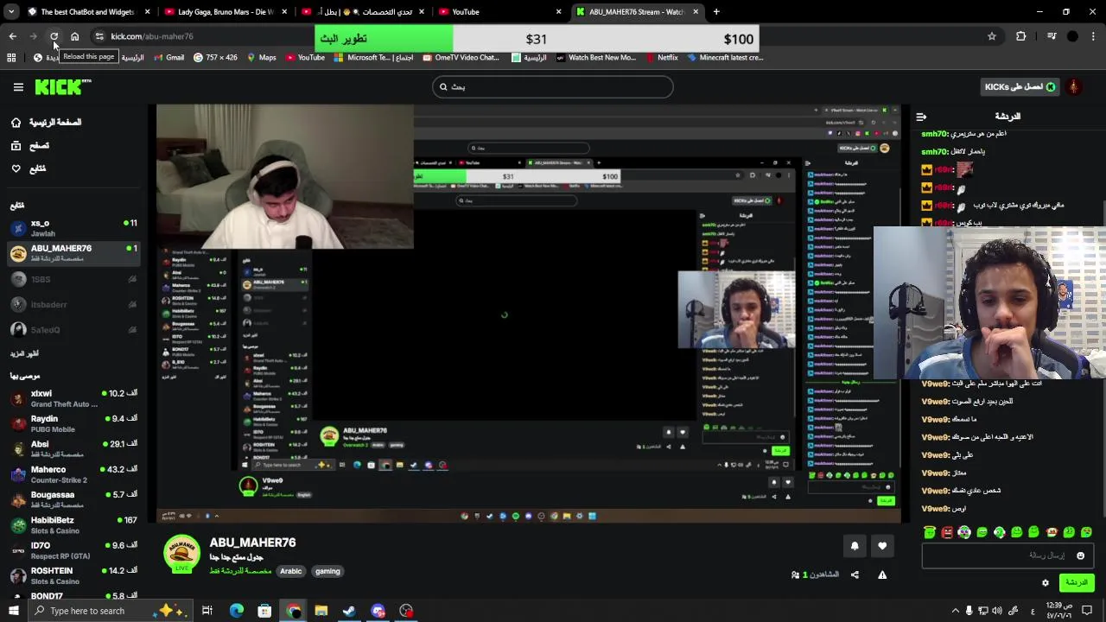Open the Maps bookmark
The height and width of the screenshot is (622, 1106).
(262, 58)
